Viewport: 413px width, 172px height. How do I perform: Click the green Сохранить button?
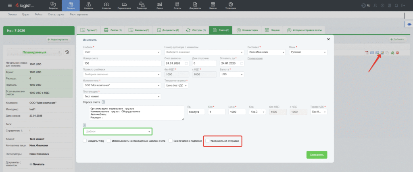(317, 155)
